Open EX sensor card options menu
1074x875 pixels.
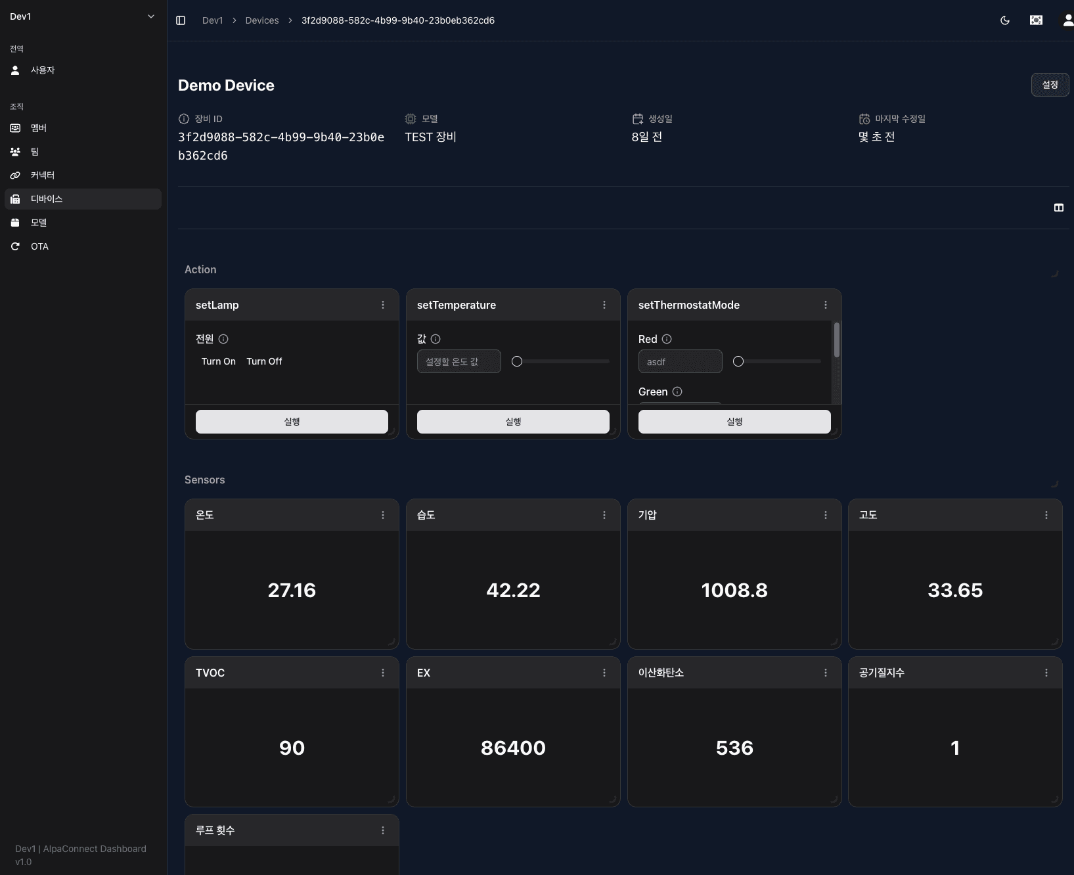pos(604,673)
